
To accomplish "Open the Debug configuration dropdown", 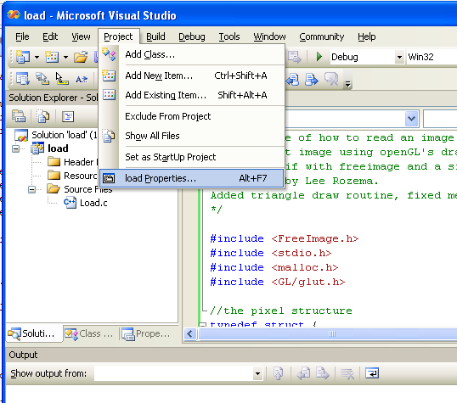I will pos(399,57).
